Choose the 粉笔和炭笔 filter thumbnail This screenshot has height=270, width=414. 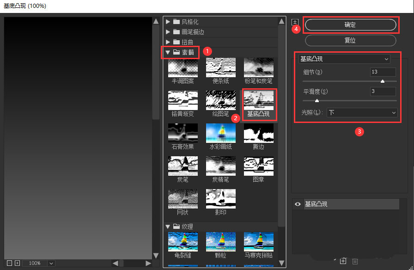click(x=258, y=68)
